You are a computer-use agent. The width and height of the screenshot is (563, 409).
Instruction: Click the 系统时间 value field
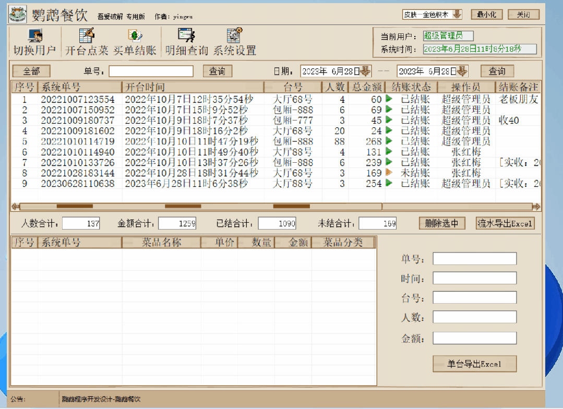click(480, 49)
